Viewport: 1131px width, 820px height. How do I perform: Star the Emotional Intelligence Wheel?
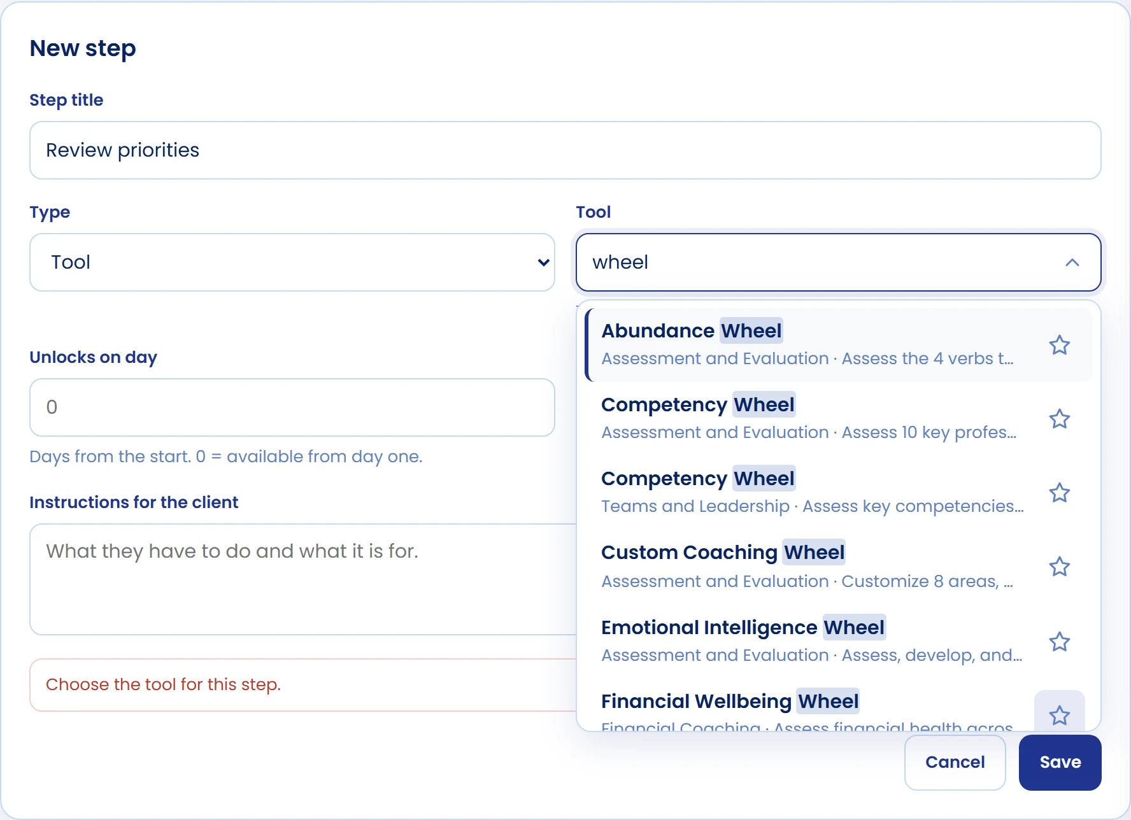(1059, 642)
